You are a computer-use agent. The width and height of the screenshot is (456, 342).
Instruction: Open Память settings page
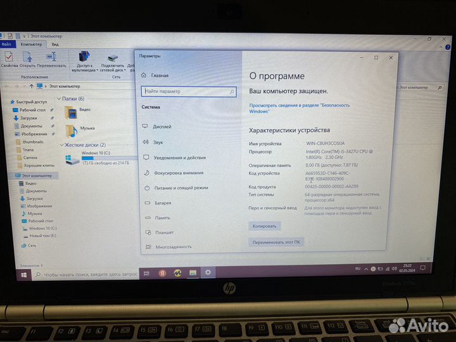[162, 218]
